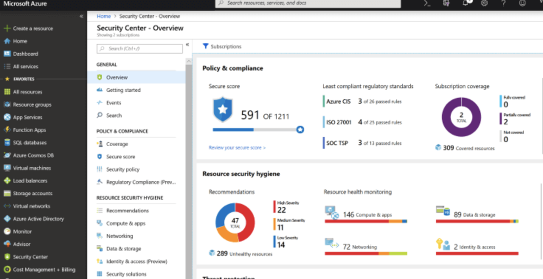This screenshot has height=279, width=543.
Task: Click Medium Severity 11 legend entry
Action: click(289, 224)
